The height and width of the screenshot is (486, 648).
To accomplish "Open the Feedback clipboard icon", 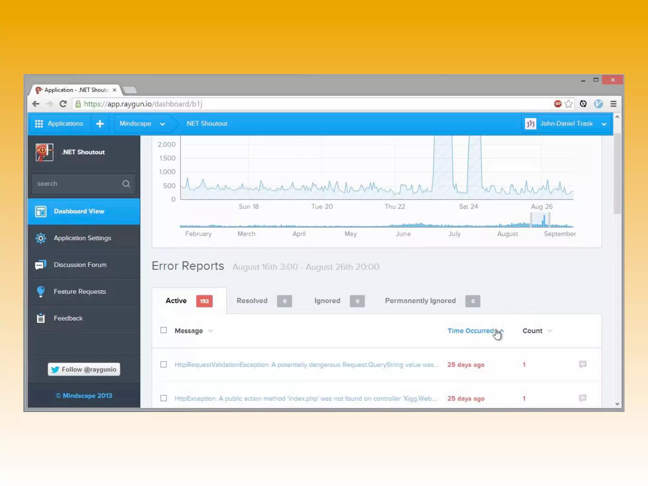I will pos(41,318).
